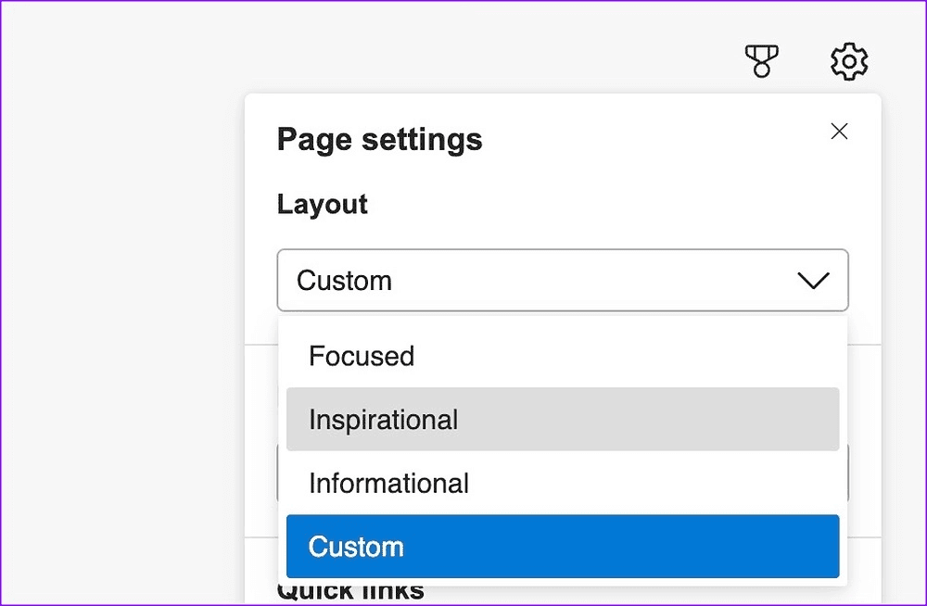Choose the Inspirational layout option

383,420
